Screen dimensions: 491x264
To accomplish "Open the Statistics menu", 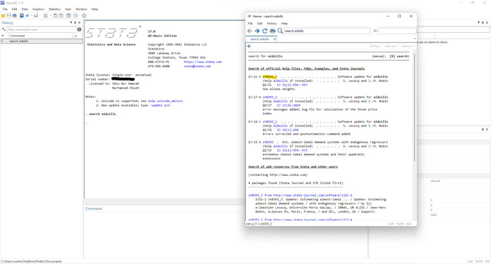I will (x=55, y=9).
